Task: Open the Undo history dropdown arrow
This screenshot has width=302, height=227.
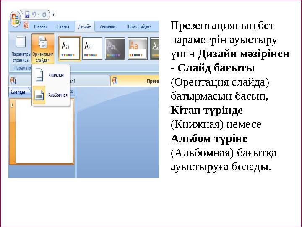Action: pos(39,14)
